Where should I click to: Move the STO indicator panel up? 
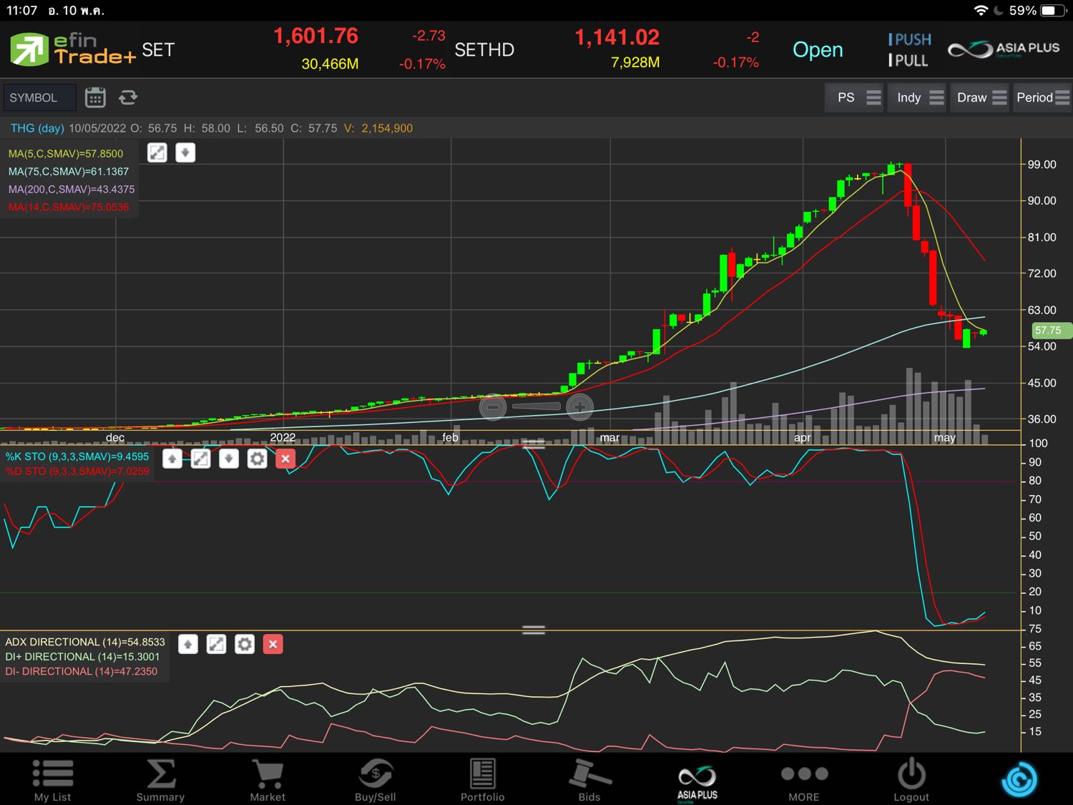pos(172,459)
